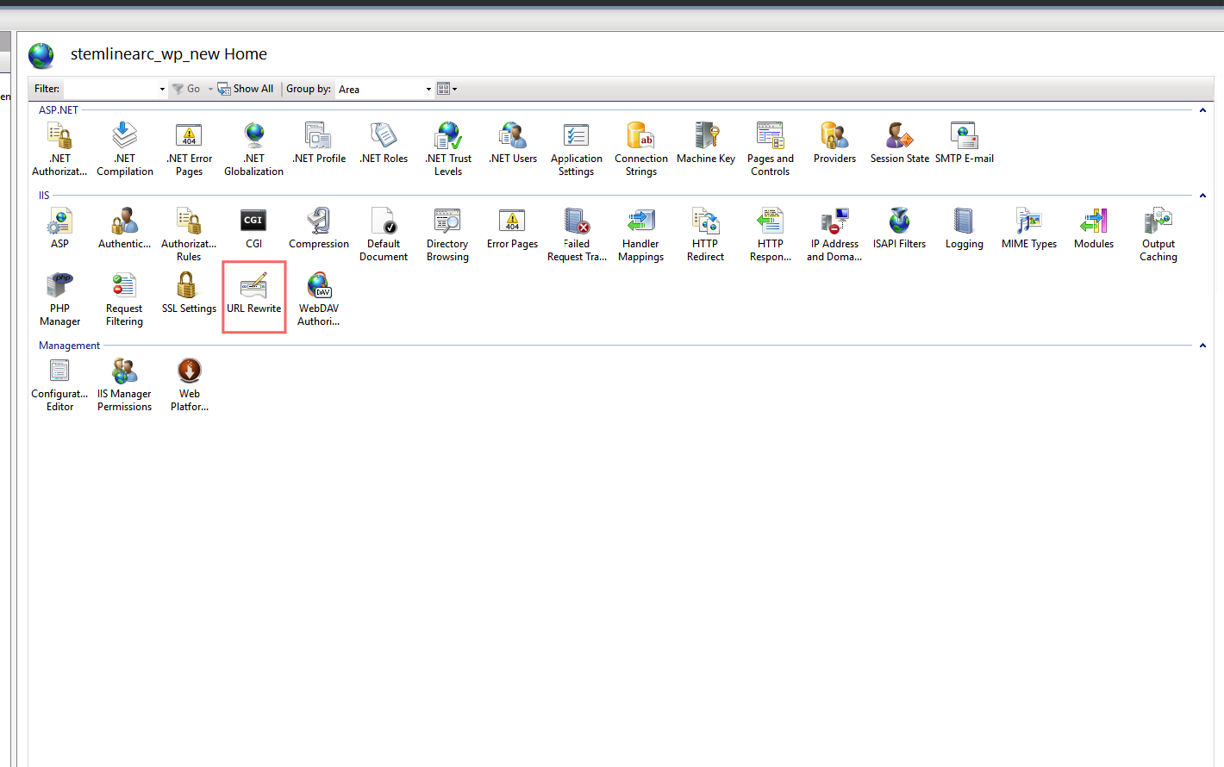Open IP Address and Domain Restrictions
The image size is (1224, 767).
click(x=834, y=234)
